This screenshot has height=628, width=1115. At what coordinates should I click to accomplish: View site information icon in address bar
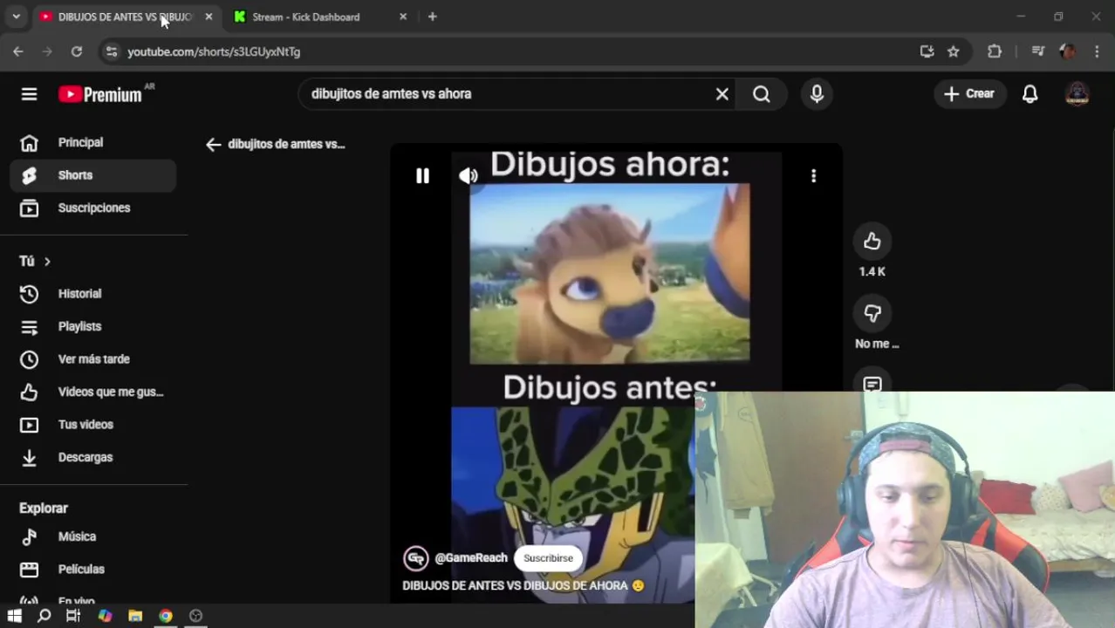click(111, 51)
